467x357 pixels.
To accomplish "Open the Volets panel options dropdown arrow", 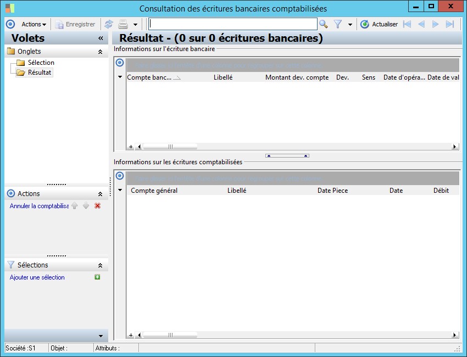I will point(101,336).
